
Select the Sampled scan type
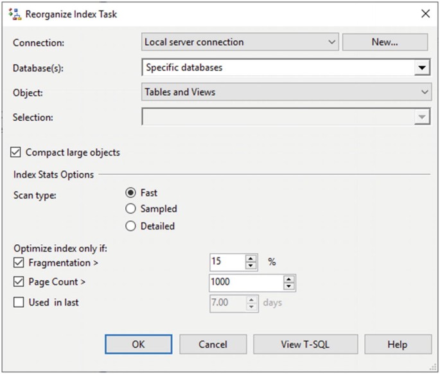point(131,209)
